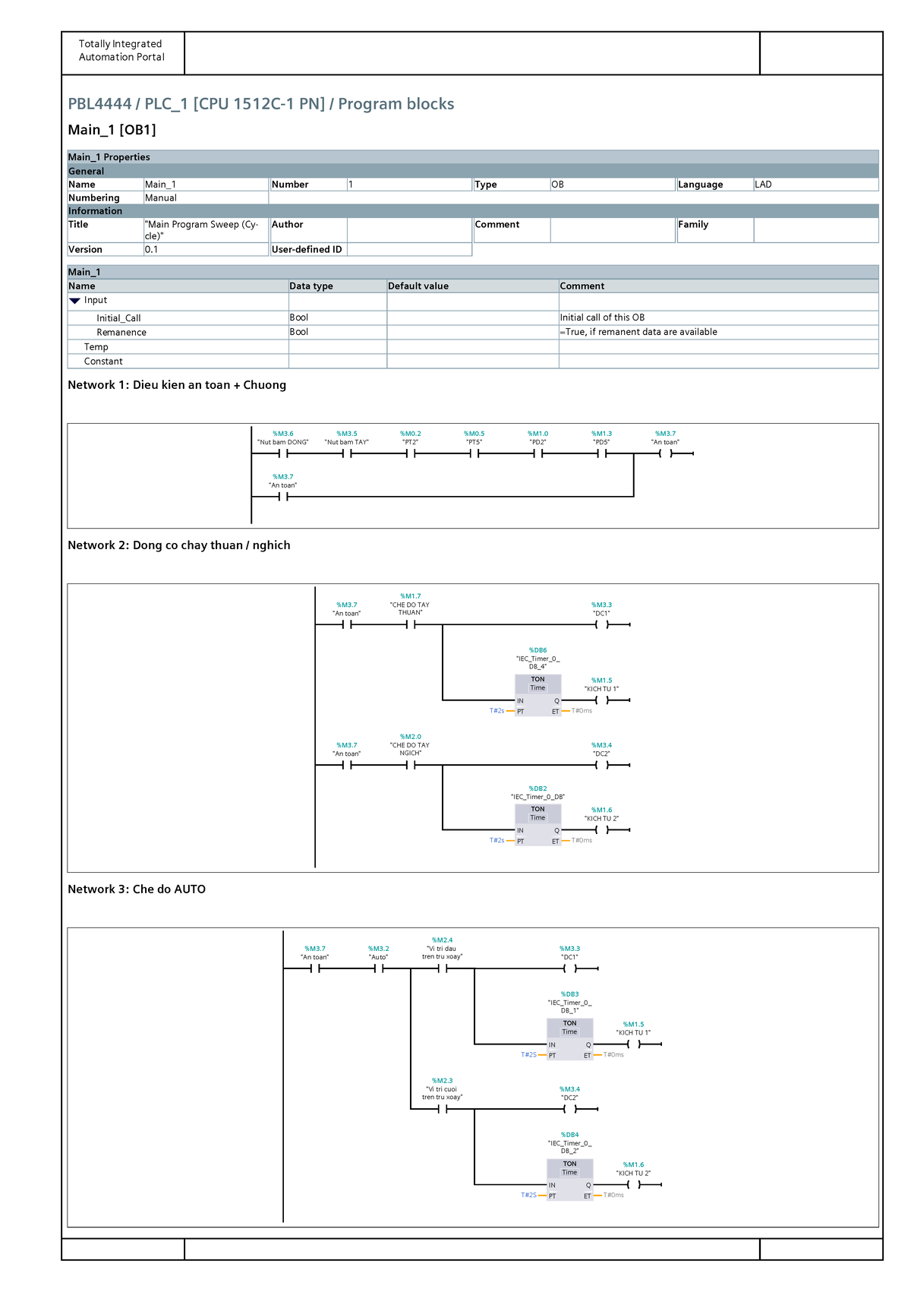The image size is (911, 1289).
Task: Select the "LAD" language value
Action: pyautogui.click(x=763, y=185)
